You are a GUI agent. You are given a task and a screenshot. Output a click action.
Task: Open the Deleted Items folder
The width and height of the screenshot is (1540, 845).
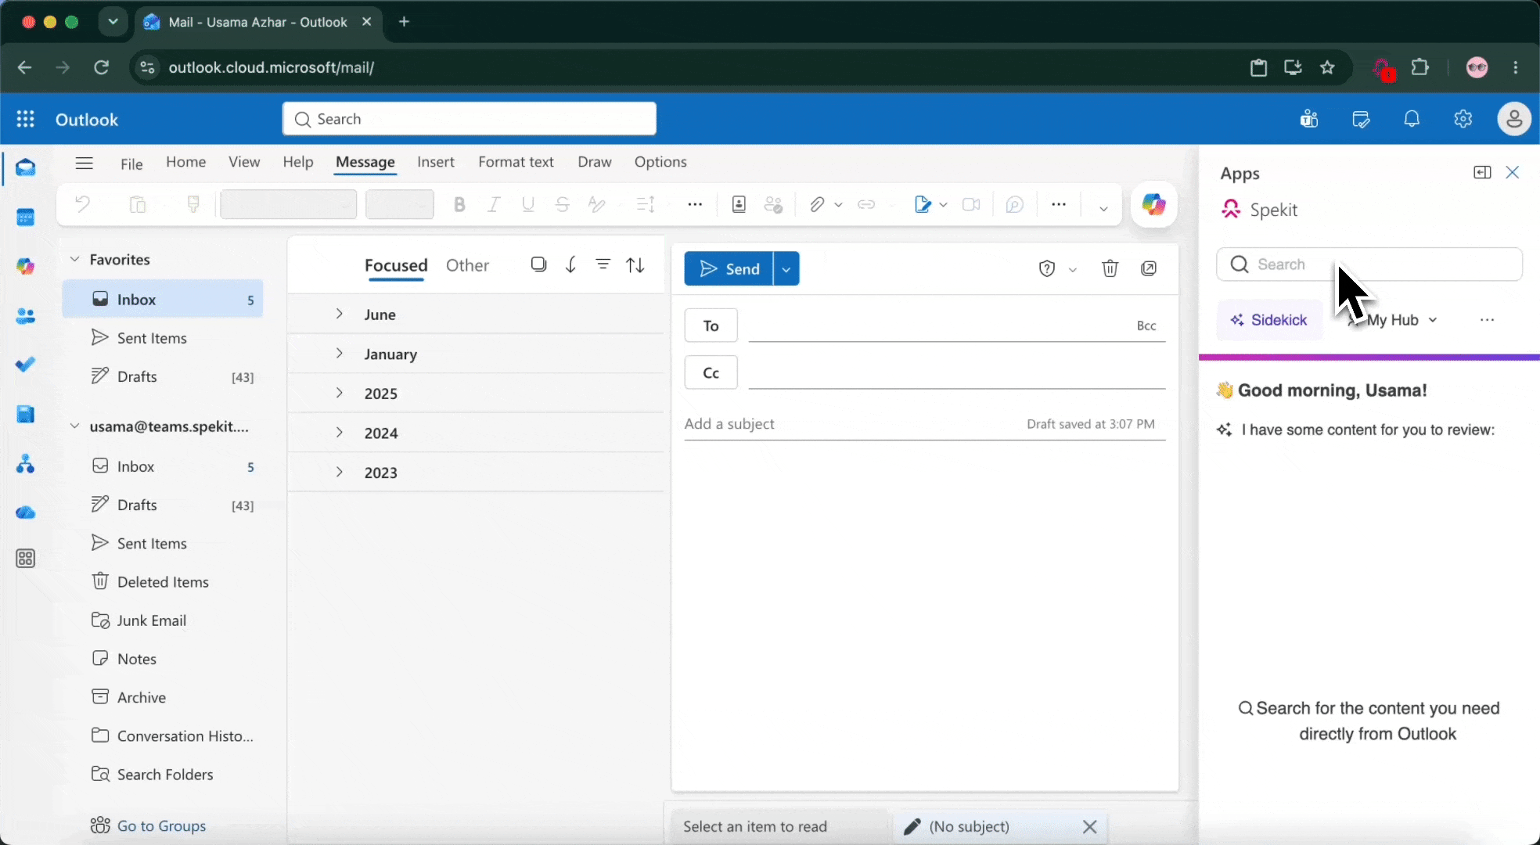click(163, 581)
